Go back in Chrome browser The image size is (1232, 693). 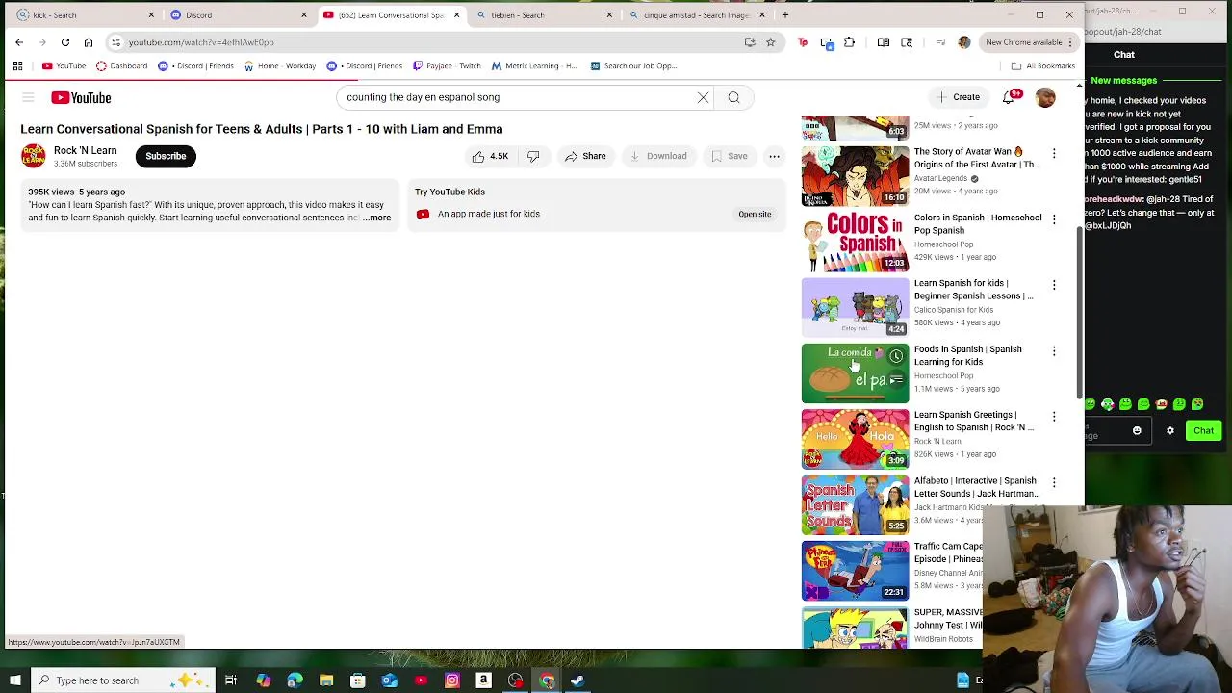tap(19, 42)
